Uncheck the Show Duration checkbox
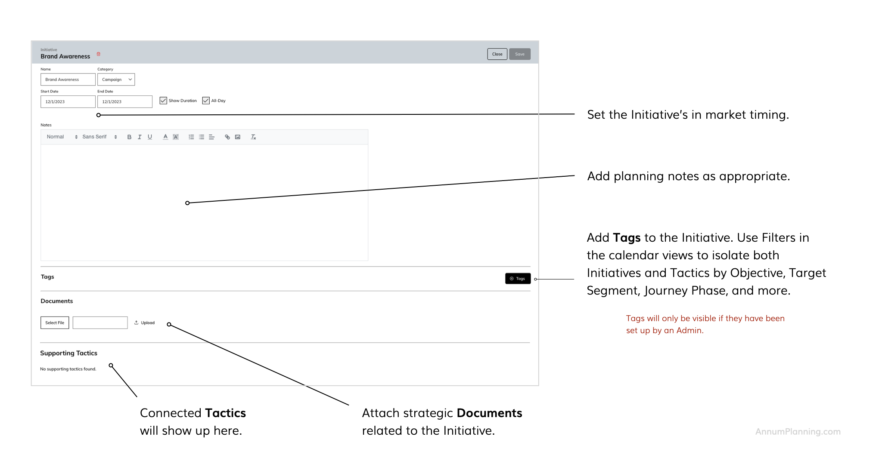This screenshot has height=470, width=882. (163, 101)
